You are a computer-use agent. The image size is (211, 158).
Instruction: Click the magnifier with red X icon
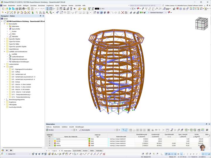coord(177,9)
